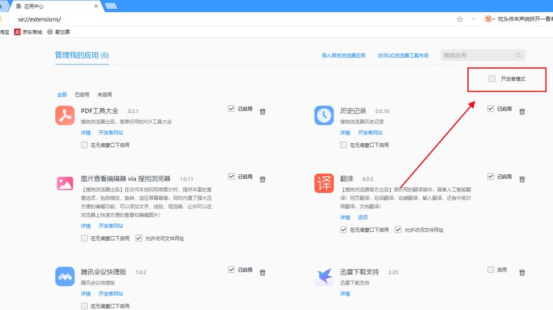This screenshot has width=553, height=310.
Task: Enable the 开发者模式 checkbox
Action: pyautogui.click(x=492, y=79)
